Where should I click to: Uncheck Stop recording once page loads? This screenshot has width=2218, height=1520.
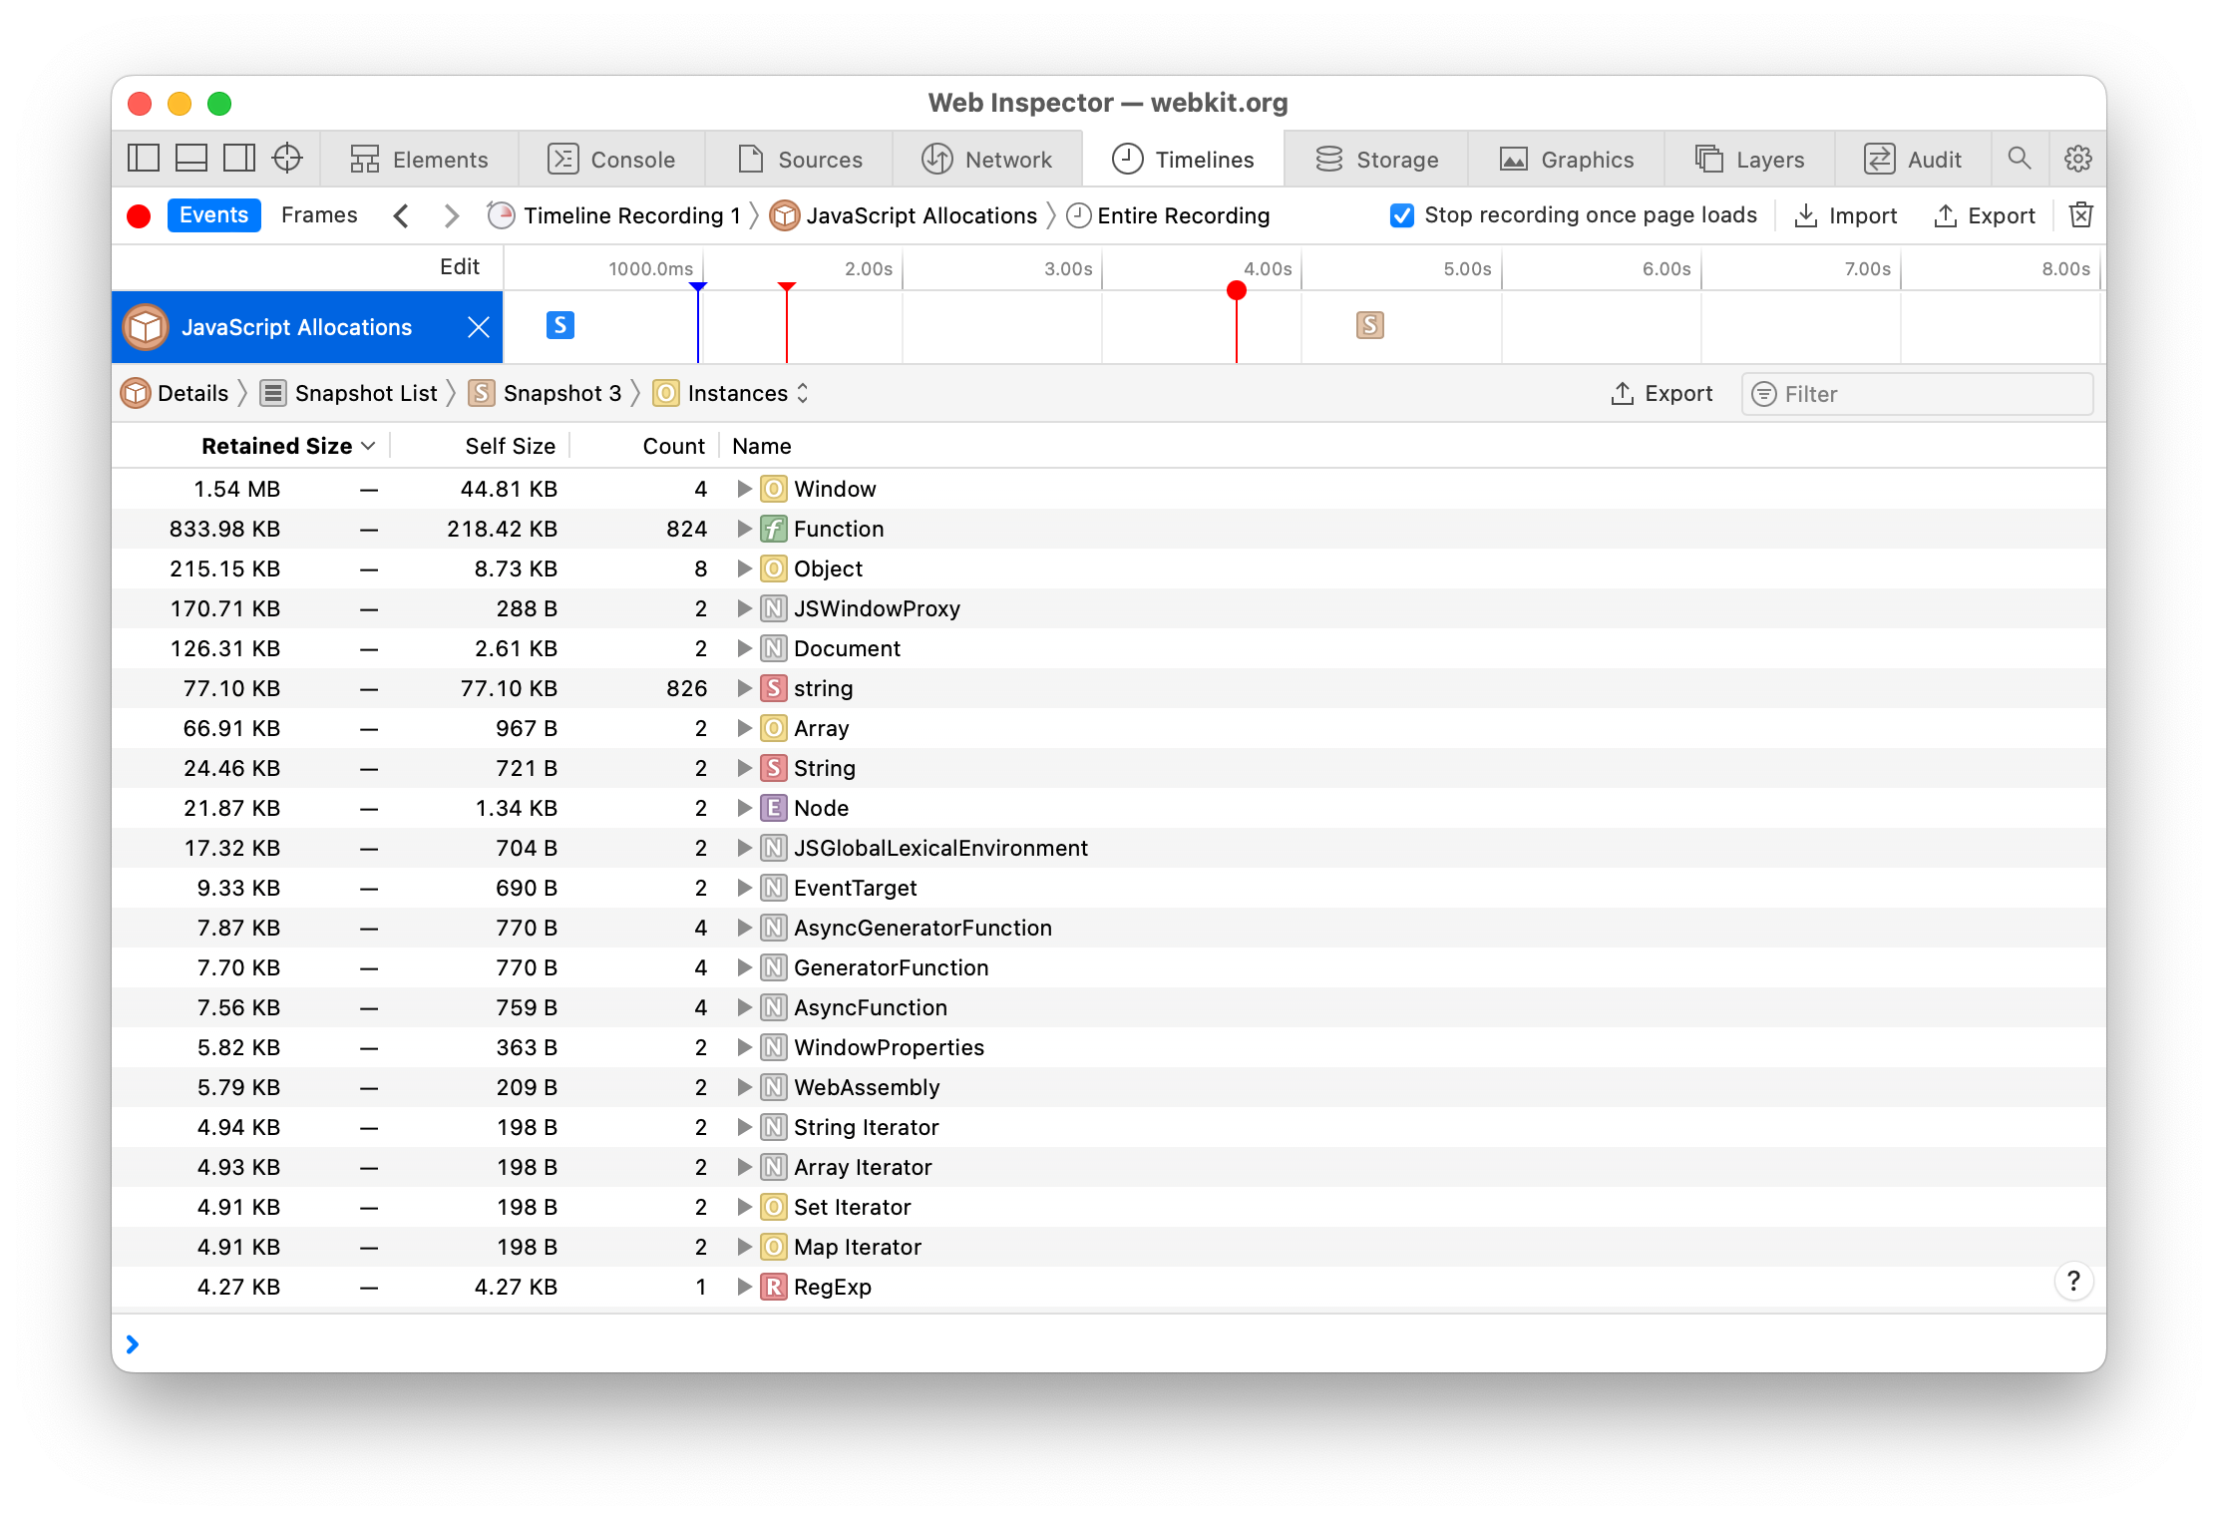(x=1401, y=215)
